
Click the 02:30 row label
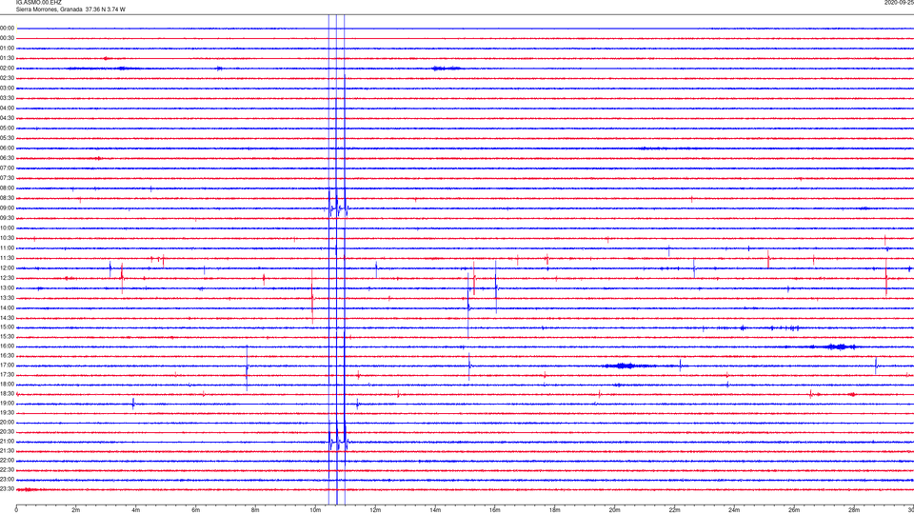pyautogui.click(x=8, y=78)
